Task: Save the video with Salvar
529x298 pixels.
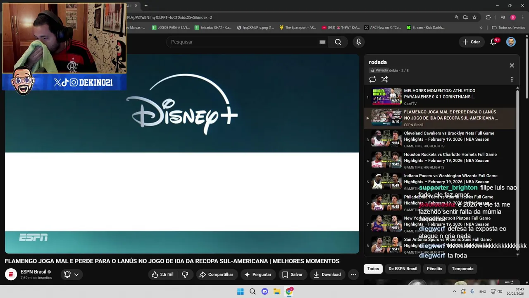Action: 292,274
